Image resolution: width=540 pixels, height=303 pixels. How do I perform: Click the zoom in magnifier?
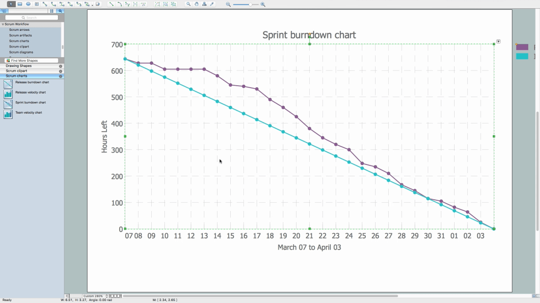(263, 4)
